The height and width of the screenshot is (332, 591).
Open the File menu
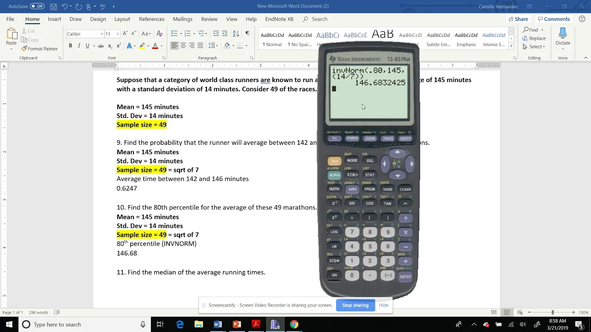(10, 19)
